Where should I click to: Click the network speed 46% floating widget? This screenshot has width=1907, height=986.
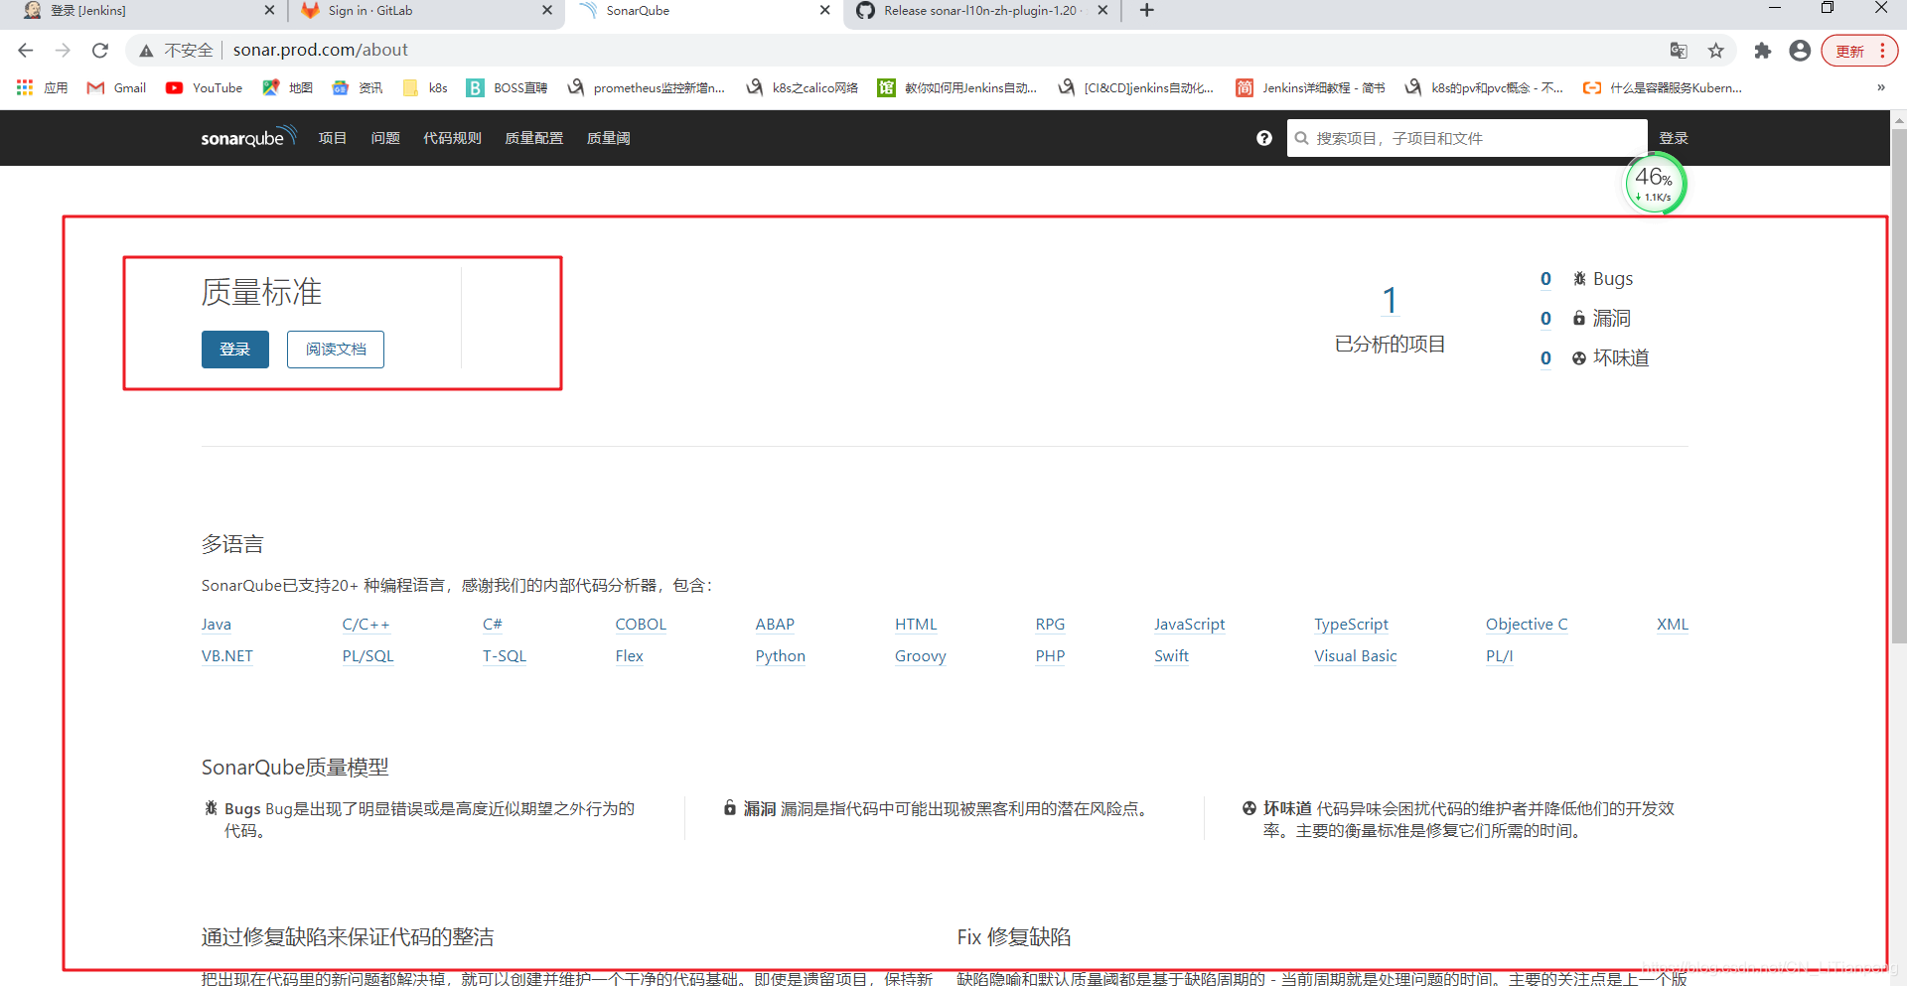coord(1655,184)
